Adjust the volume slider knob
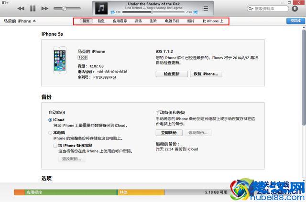Screen dimensions: 306x202 [x=64, y=9]
